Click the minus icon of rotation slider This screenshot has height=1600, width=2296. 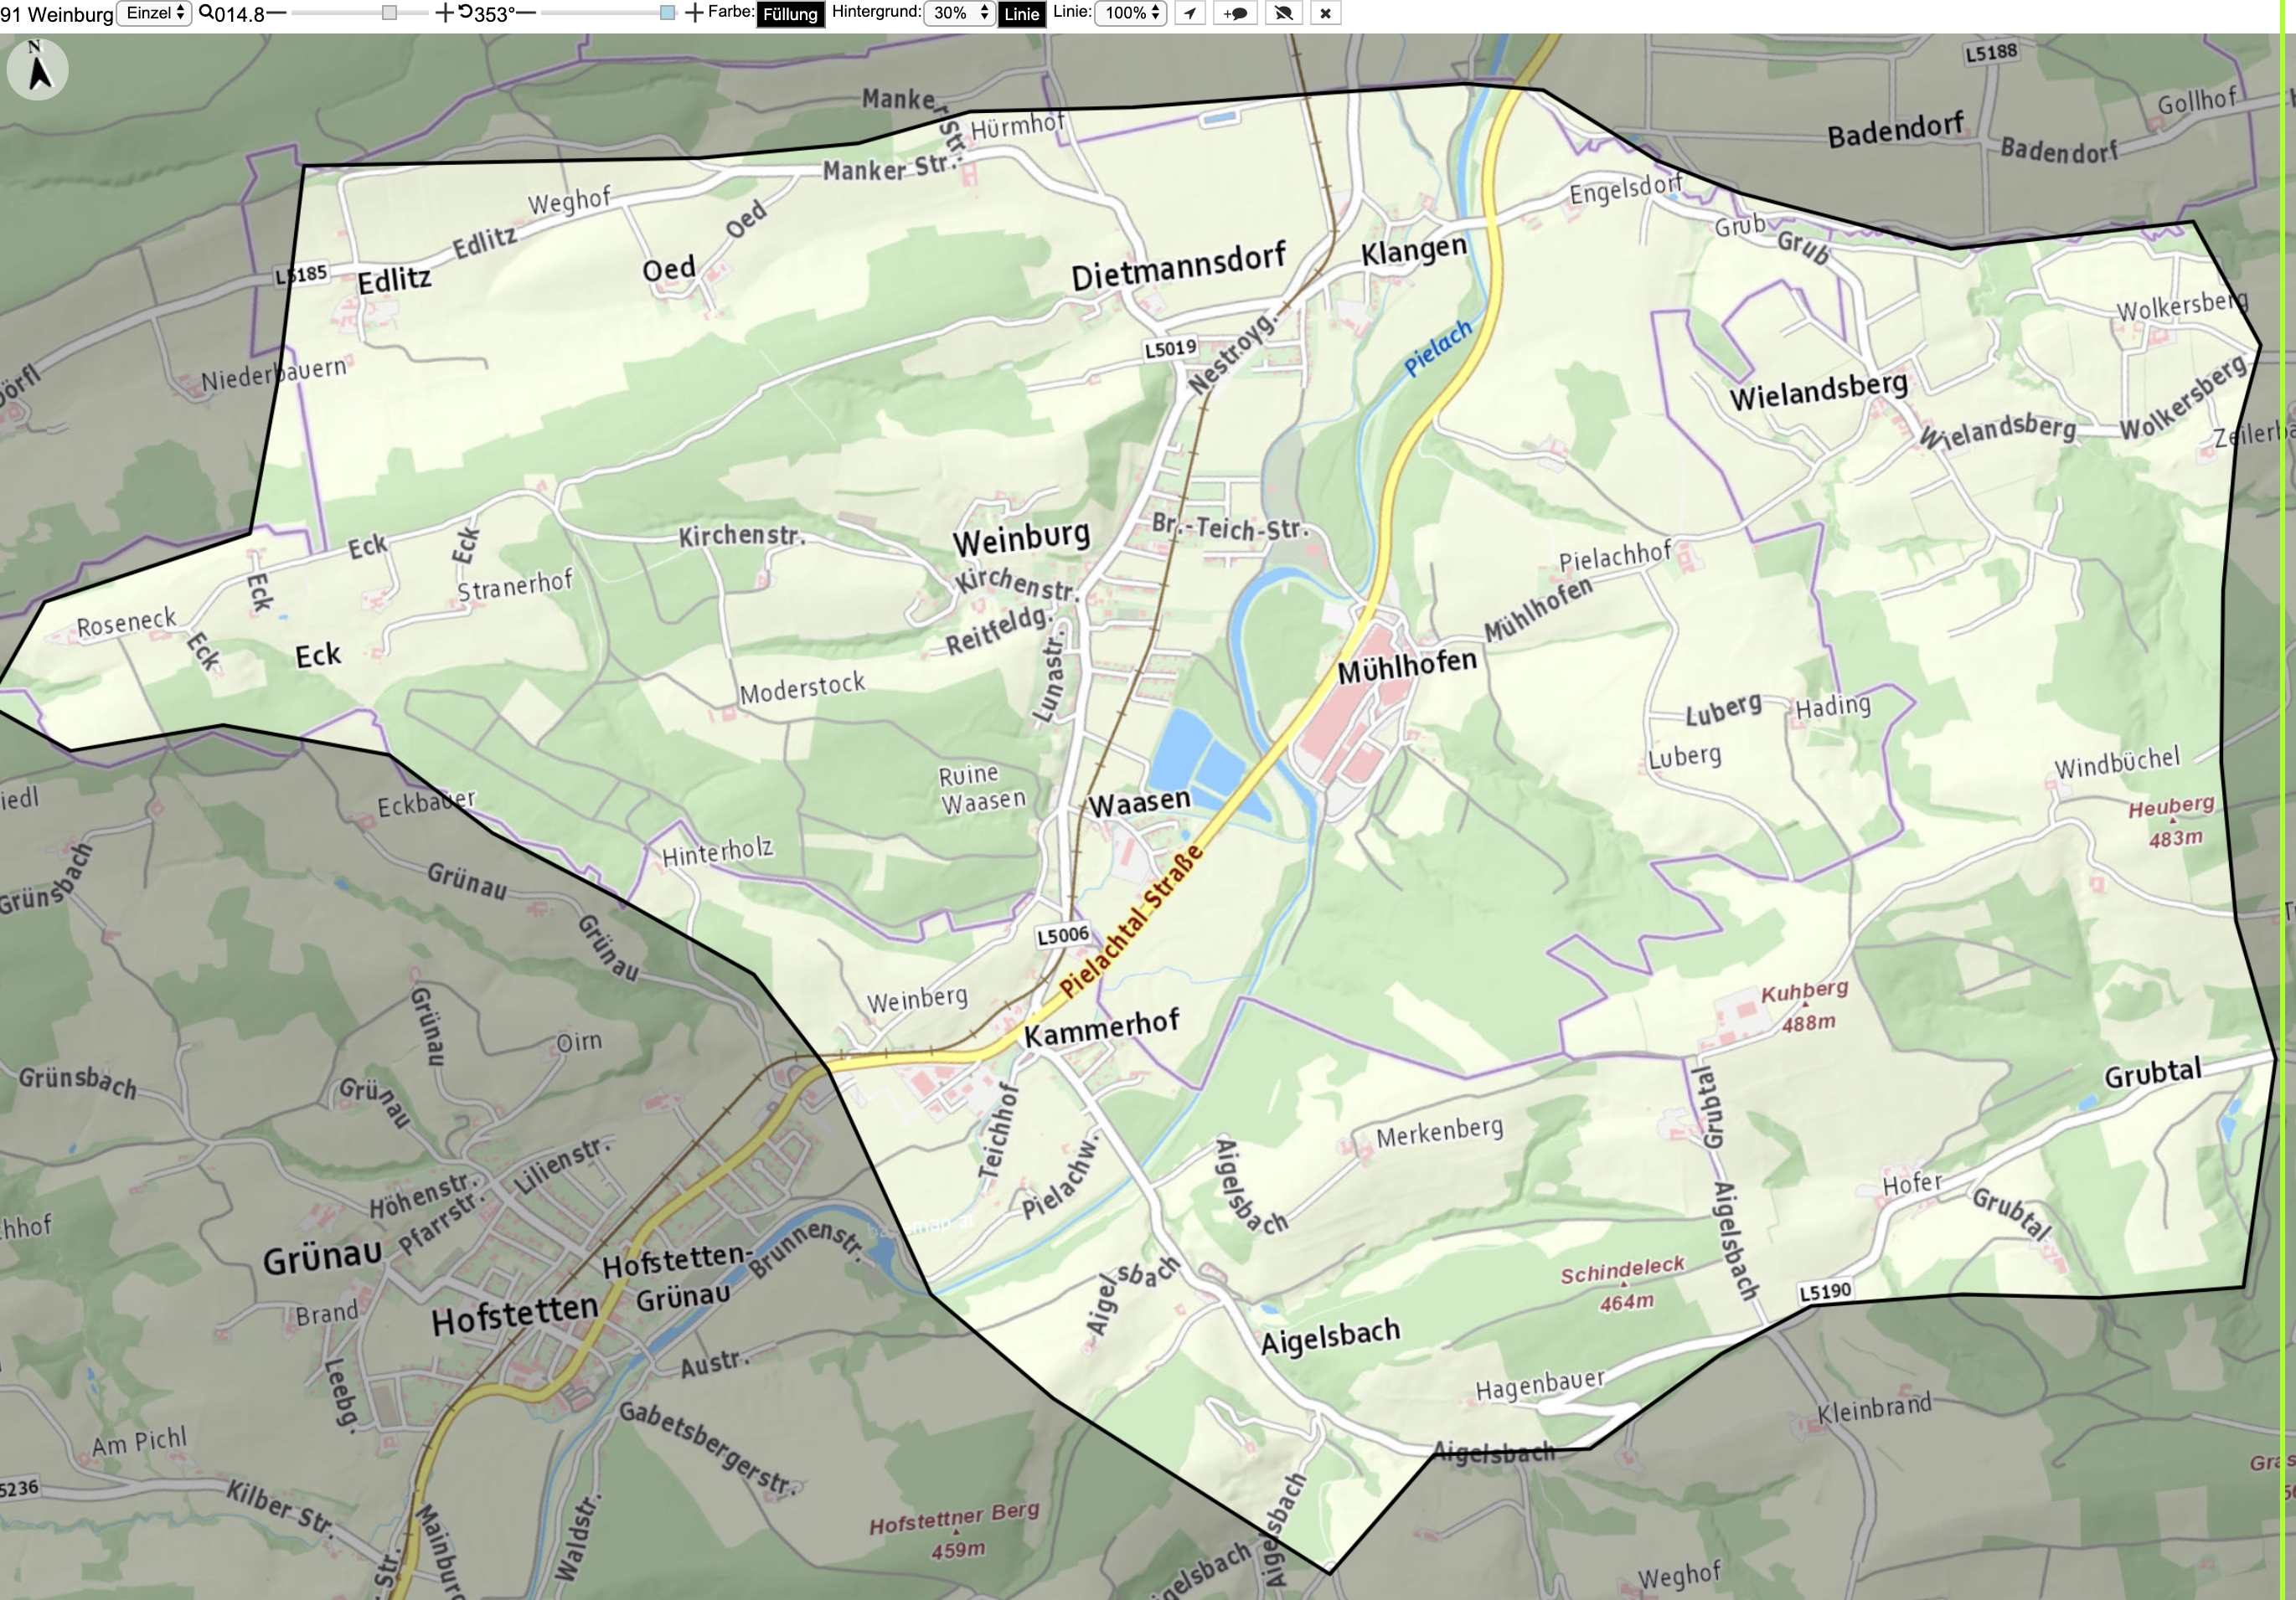526,13
